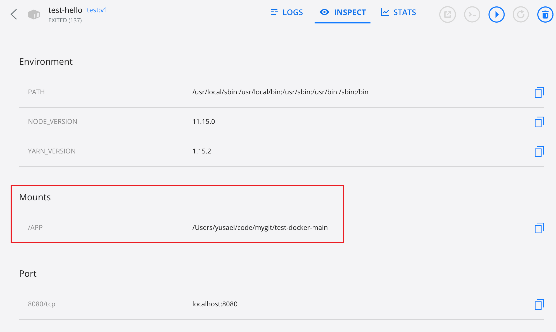Restart the container via circular arrow icon

[521, 15]
